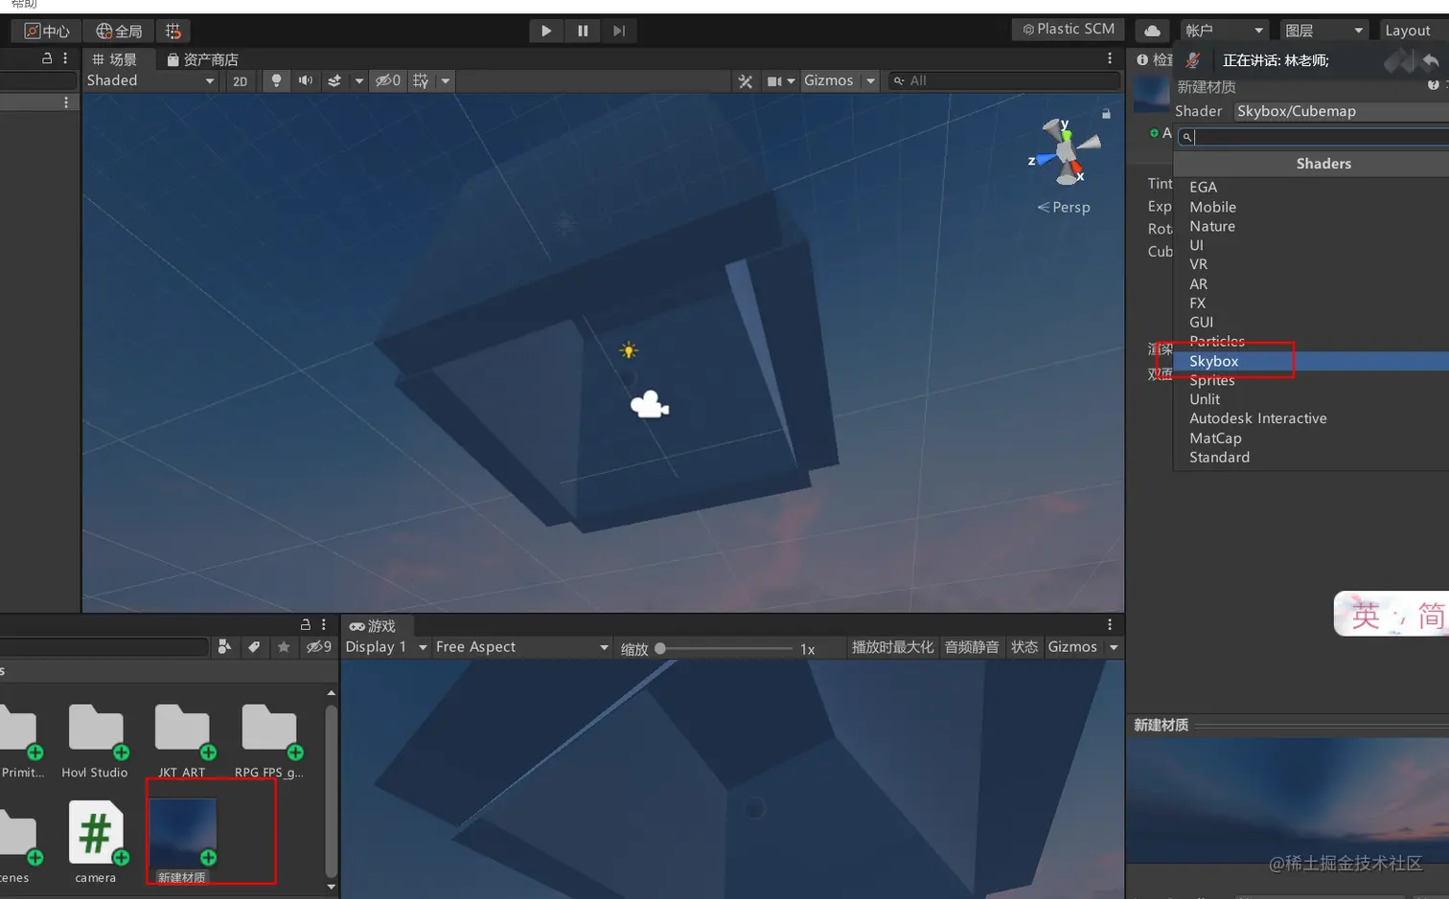This screenshot has width=1449, height=899.
Task: Advance one frame with the Step button
Action: 619,31
